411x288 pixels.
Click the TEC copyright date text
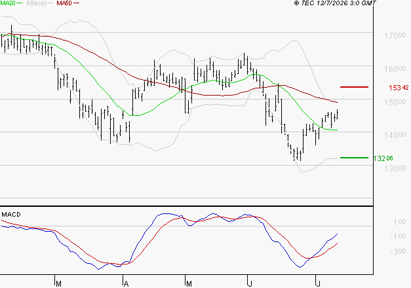click(x=335, y=3)
